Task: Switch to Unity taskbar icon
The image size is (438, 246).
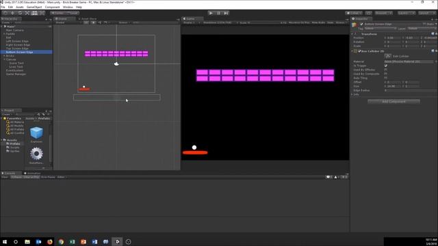Action: click(117, 241)
